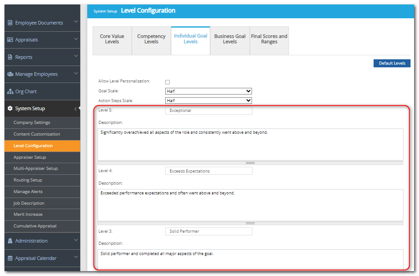Open Job Description submenu item

pos(42,203)
